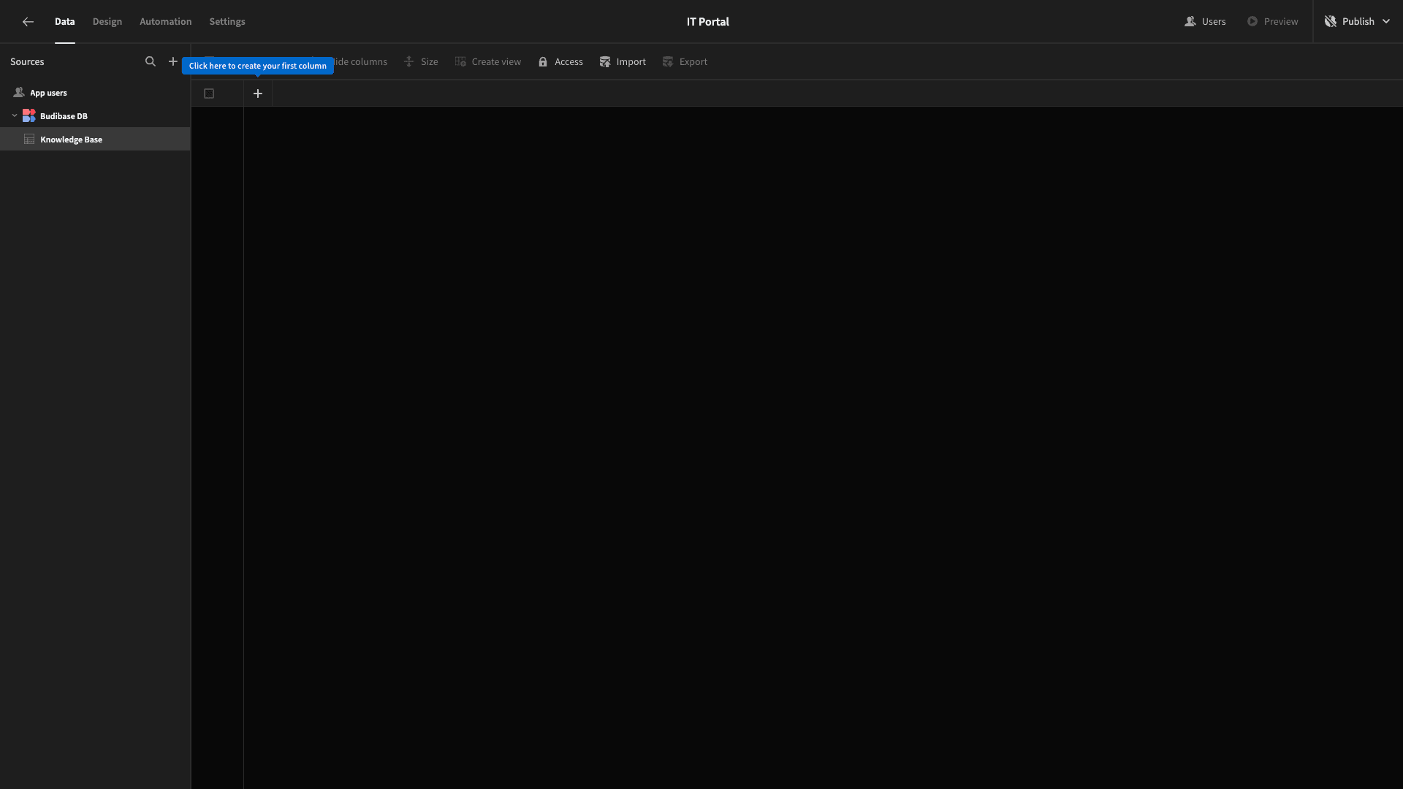The image size is (1403, 789).
Task: Click 'Click here to create your first column' button
Action: pos(257,66)
